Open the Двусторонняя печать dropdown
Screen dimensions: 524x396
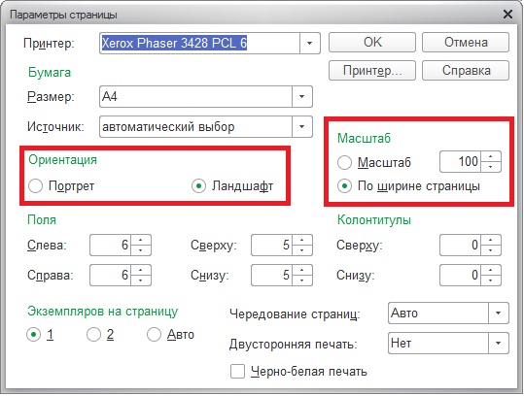(499, 343)
